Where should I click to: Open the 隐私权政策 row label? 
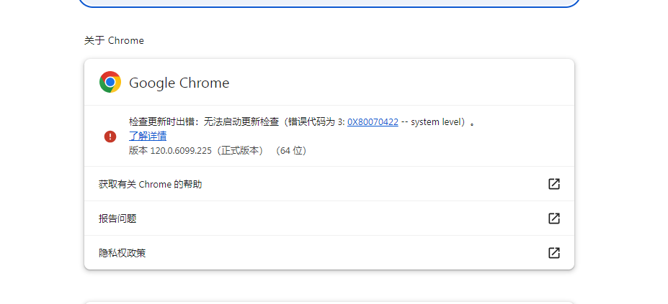click(x=123, y=253)
